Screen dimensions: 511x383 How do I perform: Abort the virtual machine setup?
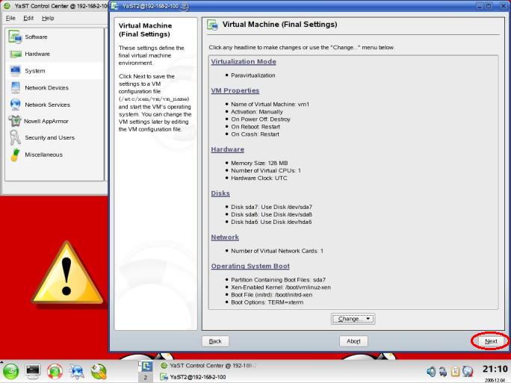click(x=353, y=341)
